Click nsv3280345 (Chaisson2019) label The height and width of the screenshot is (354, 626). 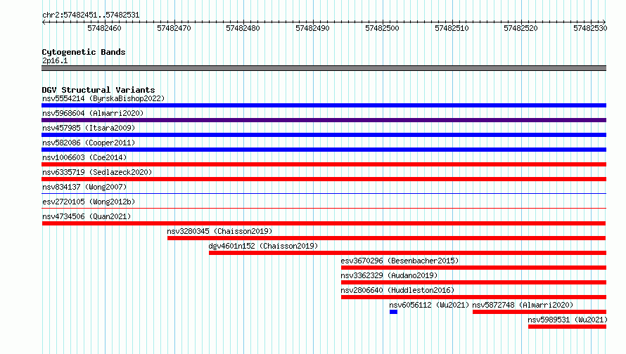(x=219, y=231)
